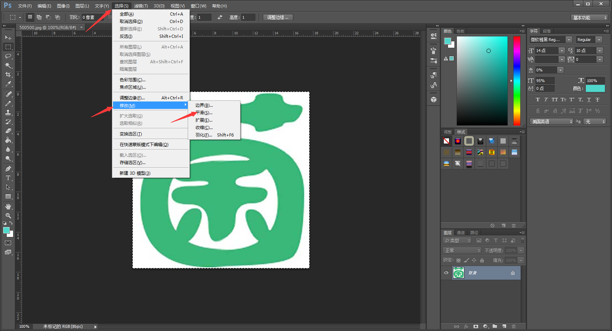
Task: Toggle lock position in Layers panel
Action: [x=474, y=260]
